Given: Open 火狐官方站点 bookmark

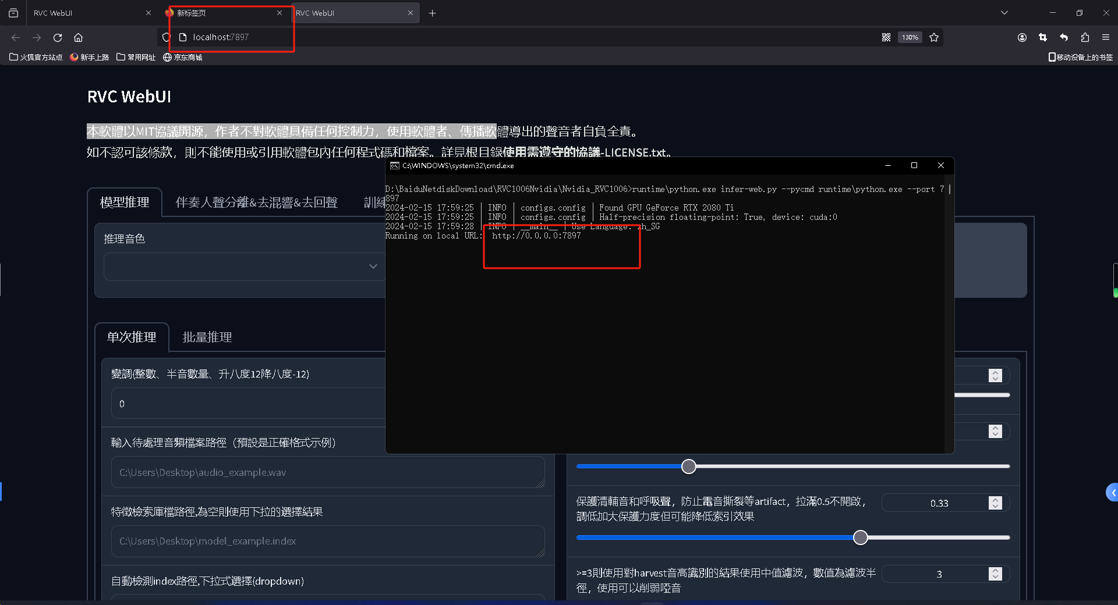Looking at the screenshot, I should (x=36, y=57).
